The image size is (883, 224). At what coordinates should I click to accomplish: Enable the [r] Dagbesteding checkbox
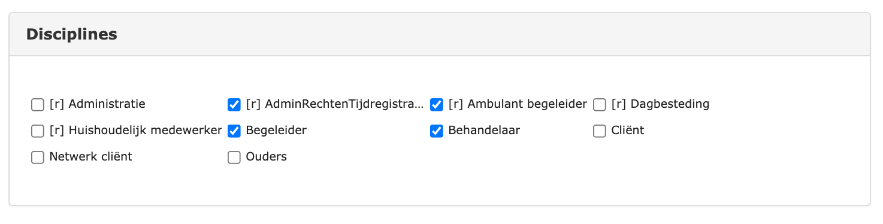point(600,105)
